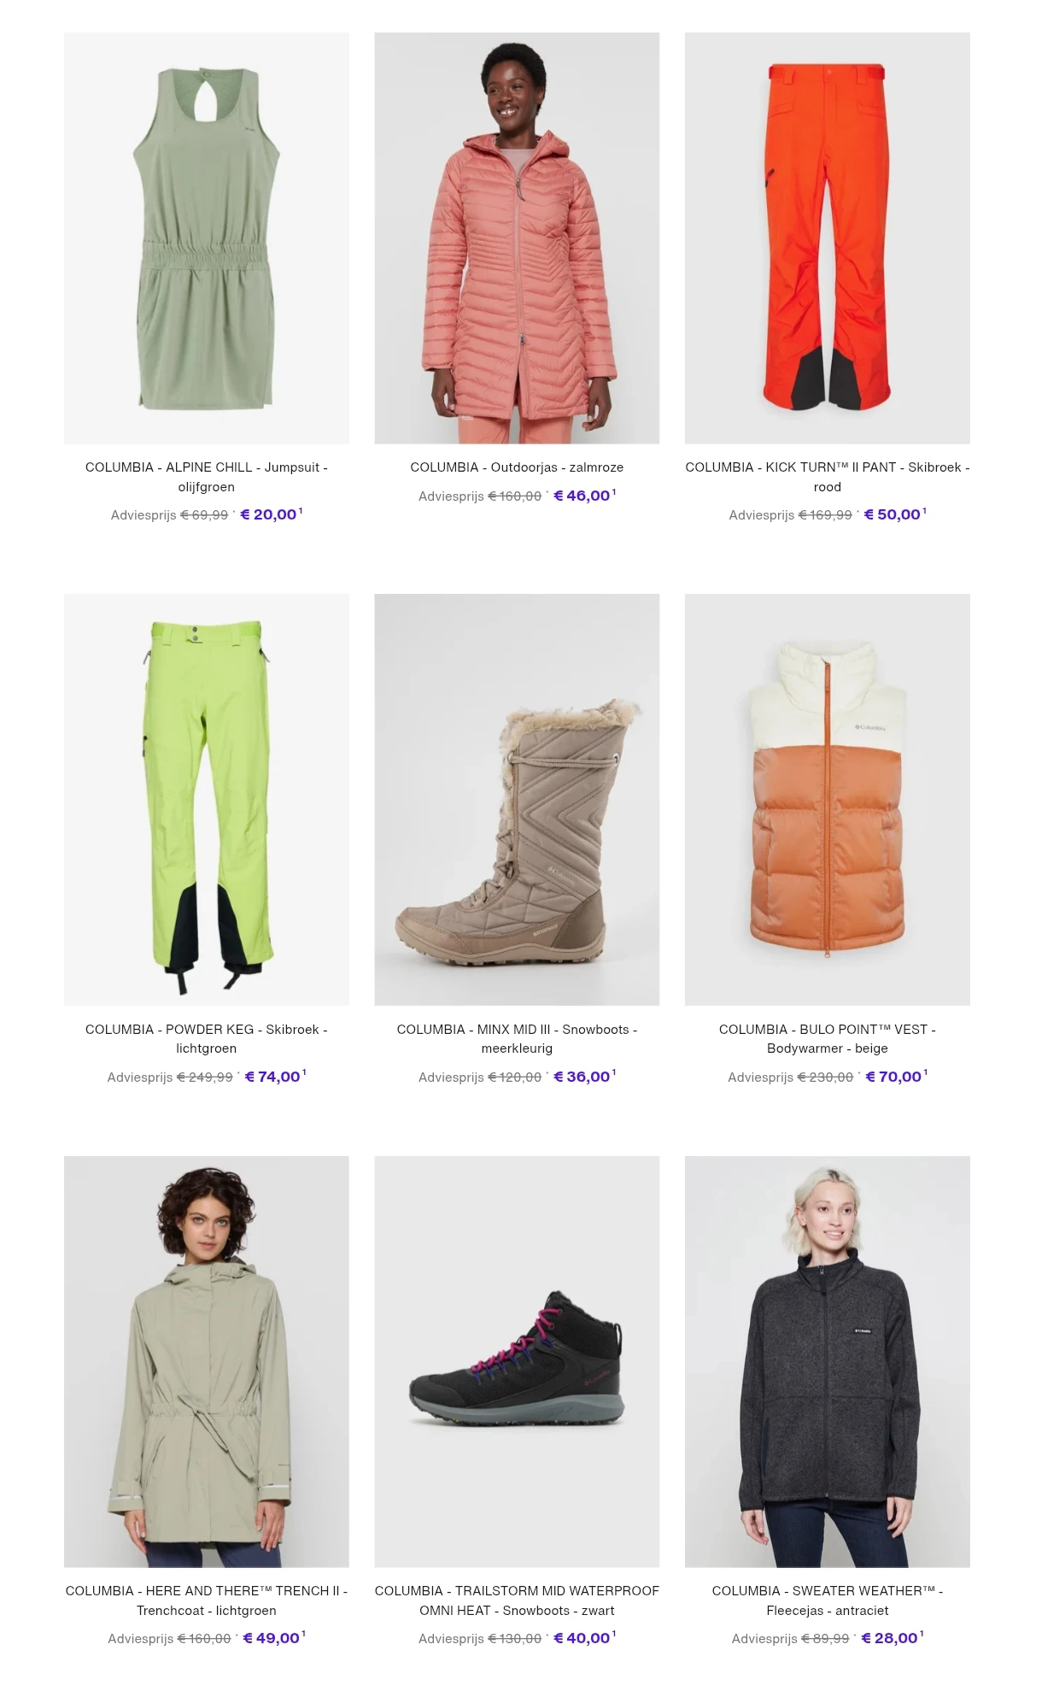Click the POWDER KEG Skibroek lichtgroen title

(x=206, y=1038)
